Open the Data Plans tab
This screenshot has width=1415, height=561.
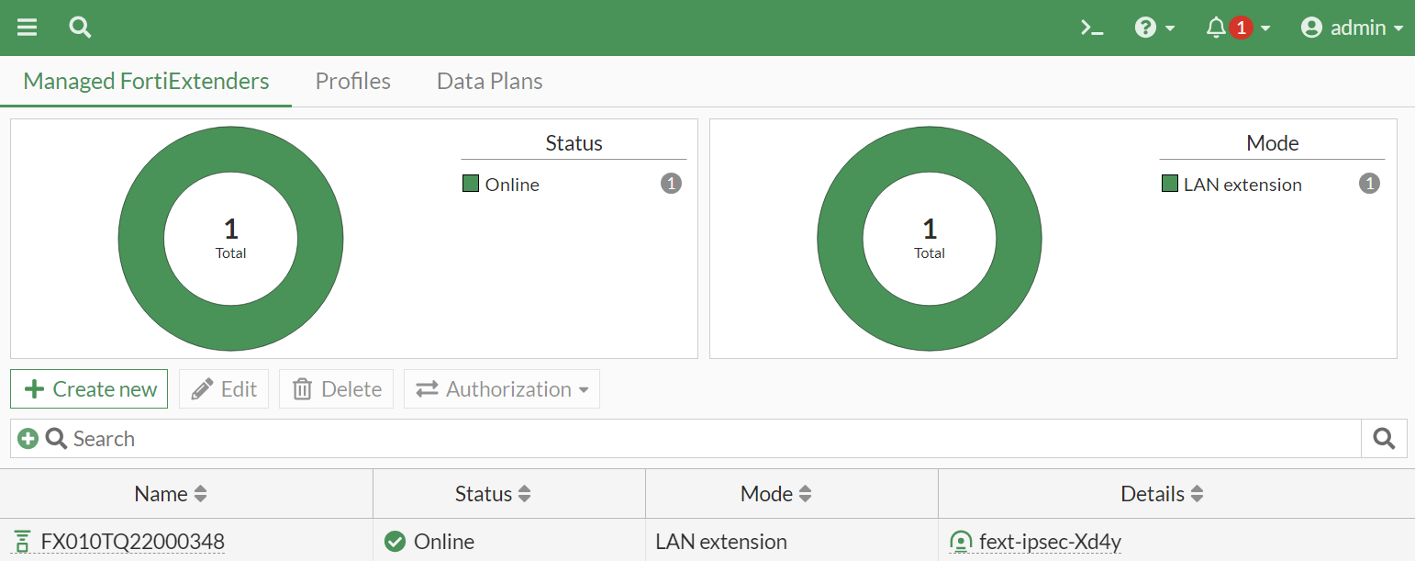pyautogui.click(x=490, y=81)
